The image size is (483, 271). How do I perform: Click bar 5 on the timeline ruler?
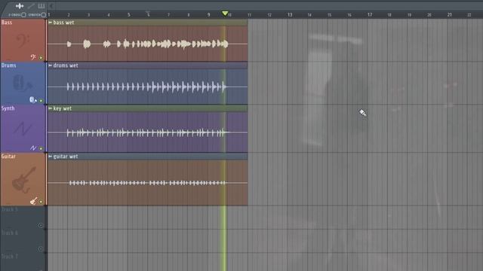click(x=129, y=15)
